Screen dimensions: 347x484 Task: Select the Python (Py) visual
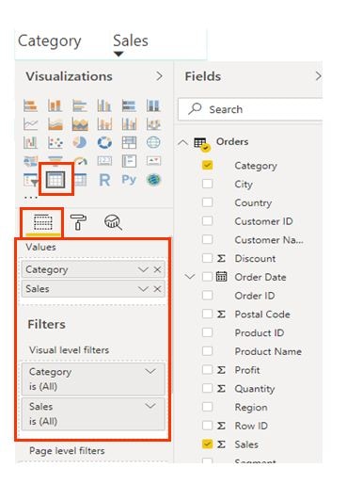tap(129, 180)
